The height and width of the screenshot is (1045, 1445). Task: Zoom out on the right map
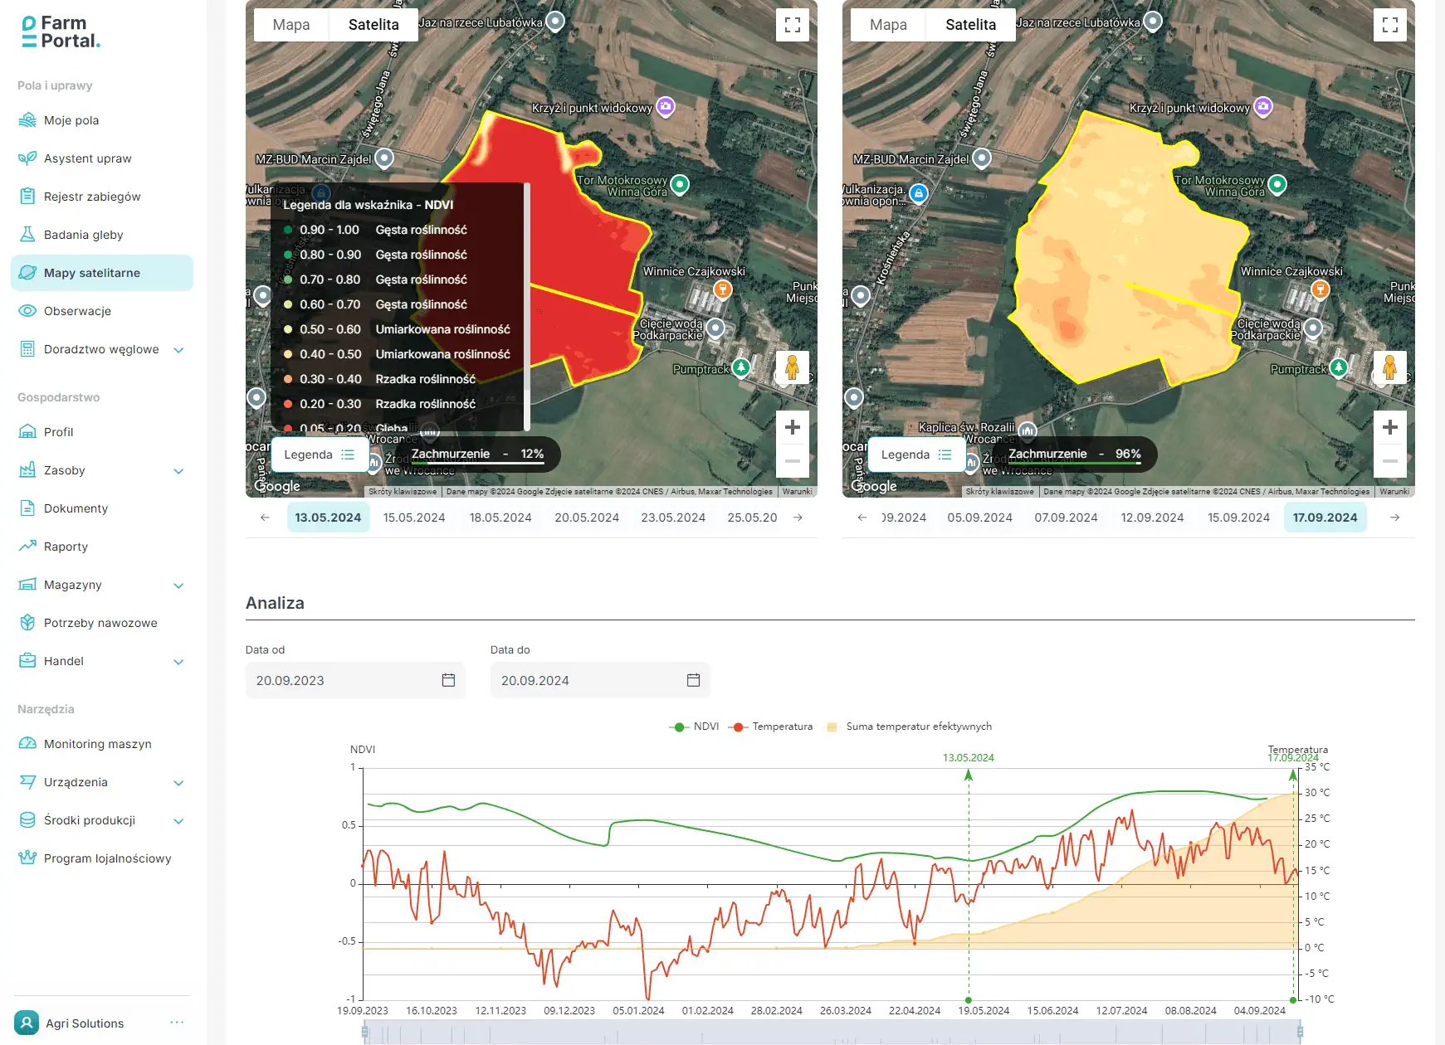1390,461
